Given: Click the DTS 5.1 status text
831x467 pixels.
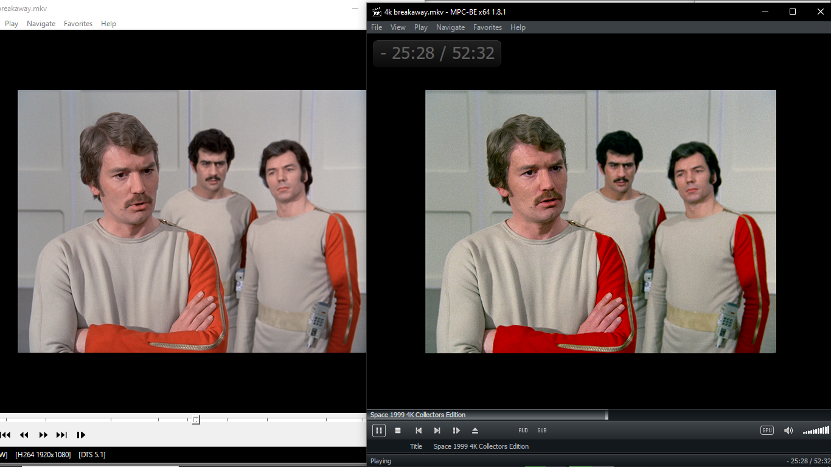Looking at the screenshot, I should click(x=92, y=455).
